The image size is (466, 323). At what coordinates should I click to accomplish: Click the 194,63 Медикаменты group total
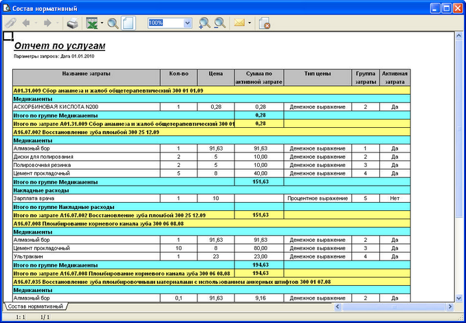[259, 265]
